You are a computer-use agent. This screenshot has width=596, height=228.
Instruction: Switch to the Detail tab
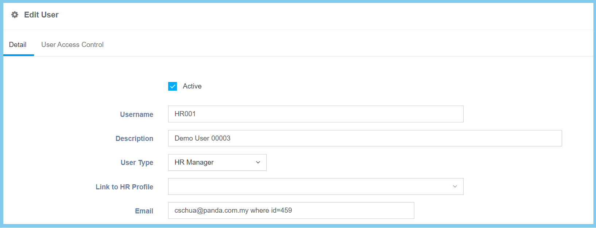pyautogui.click(x=18, y=45)
